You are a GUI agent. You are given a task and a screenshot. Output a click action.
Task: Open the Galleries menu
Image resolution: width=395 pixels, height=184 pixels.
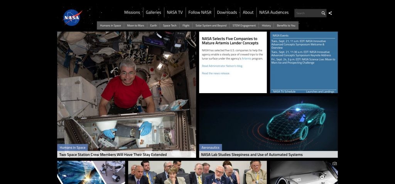coord(154,12)
